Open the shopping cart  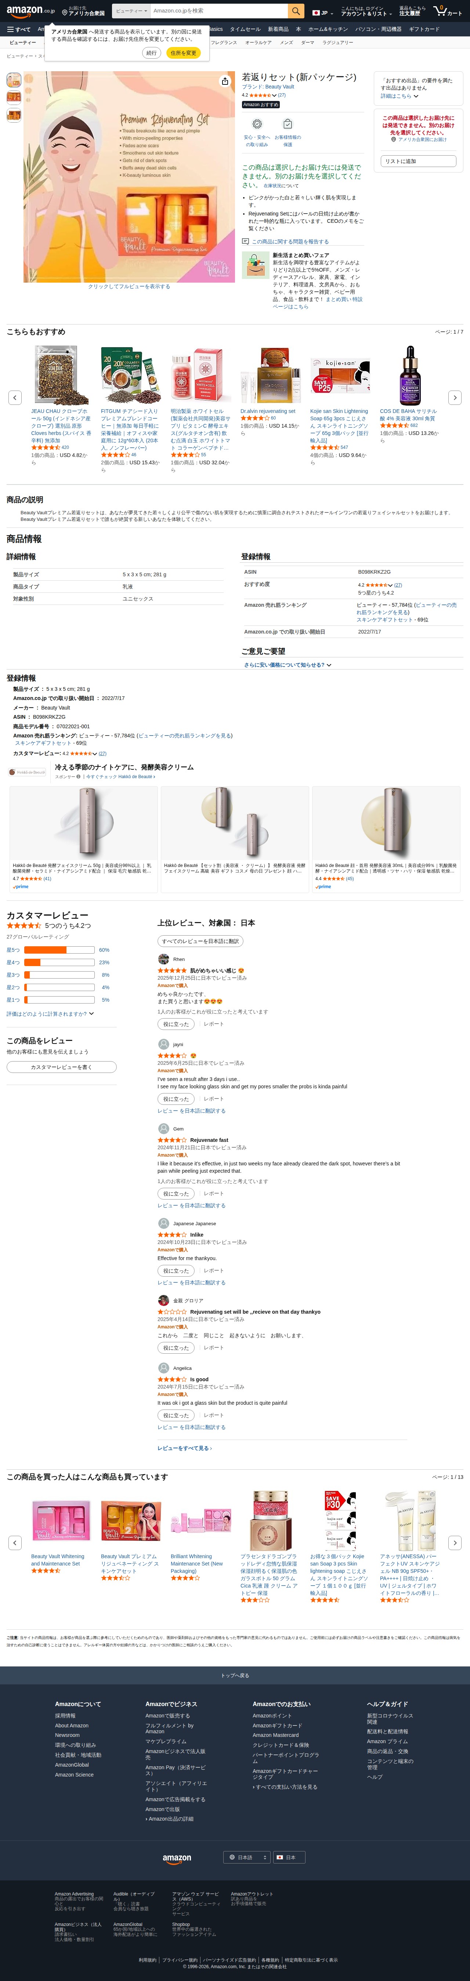(x=447, y=11)
